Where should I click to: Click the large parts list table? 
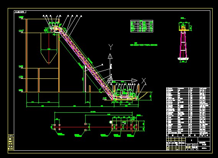click(x=188, y=112)
